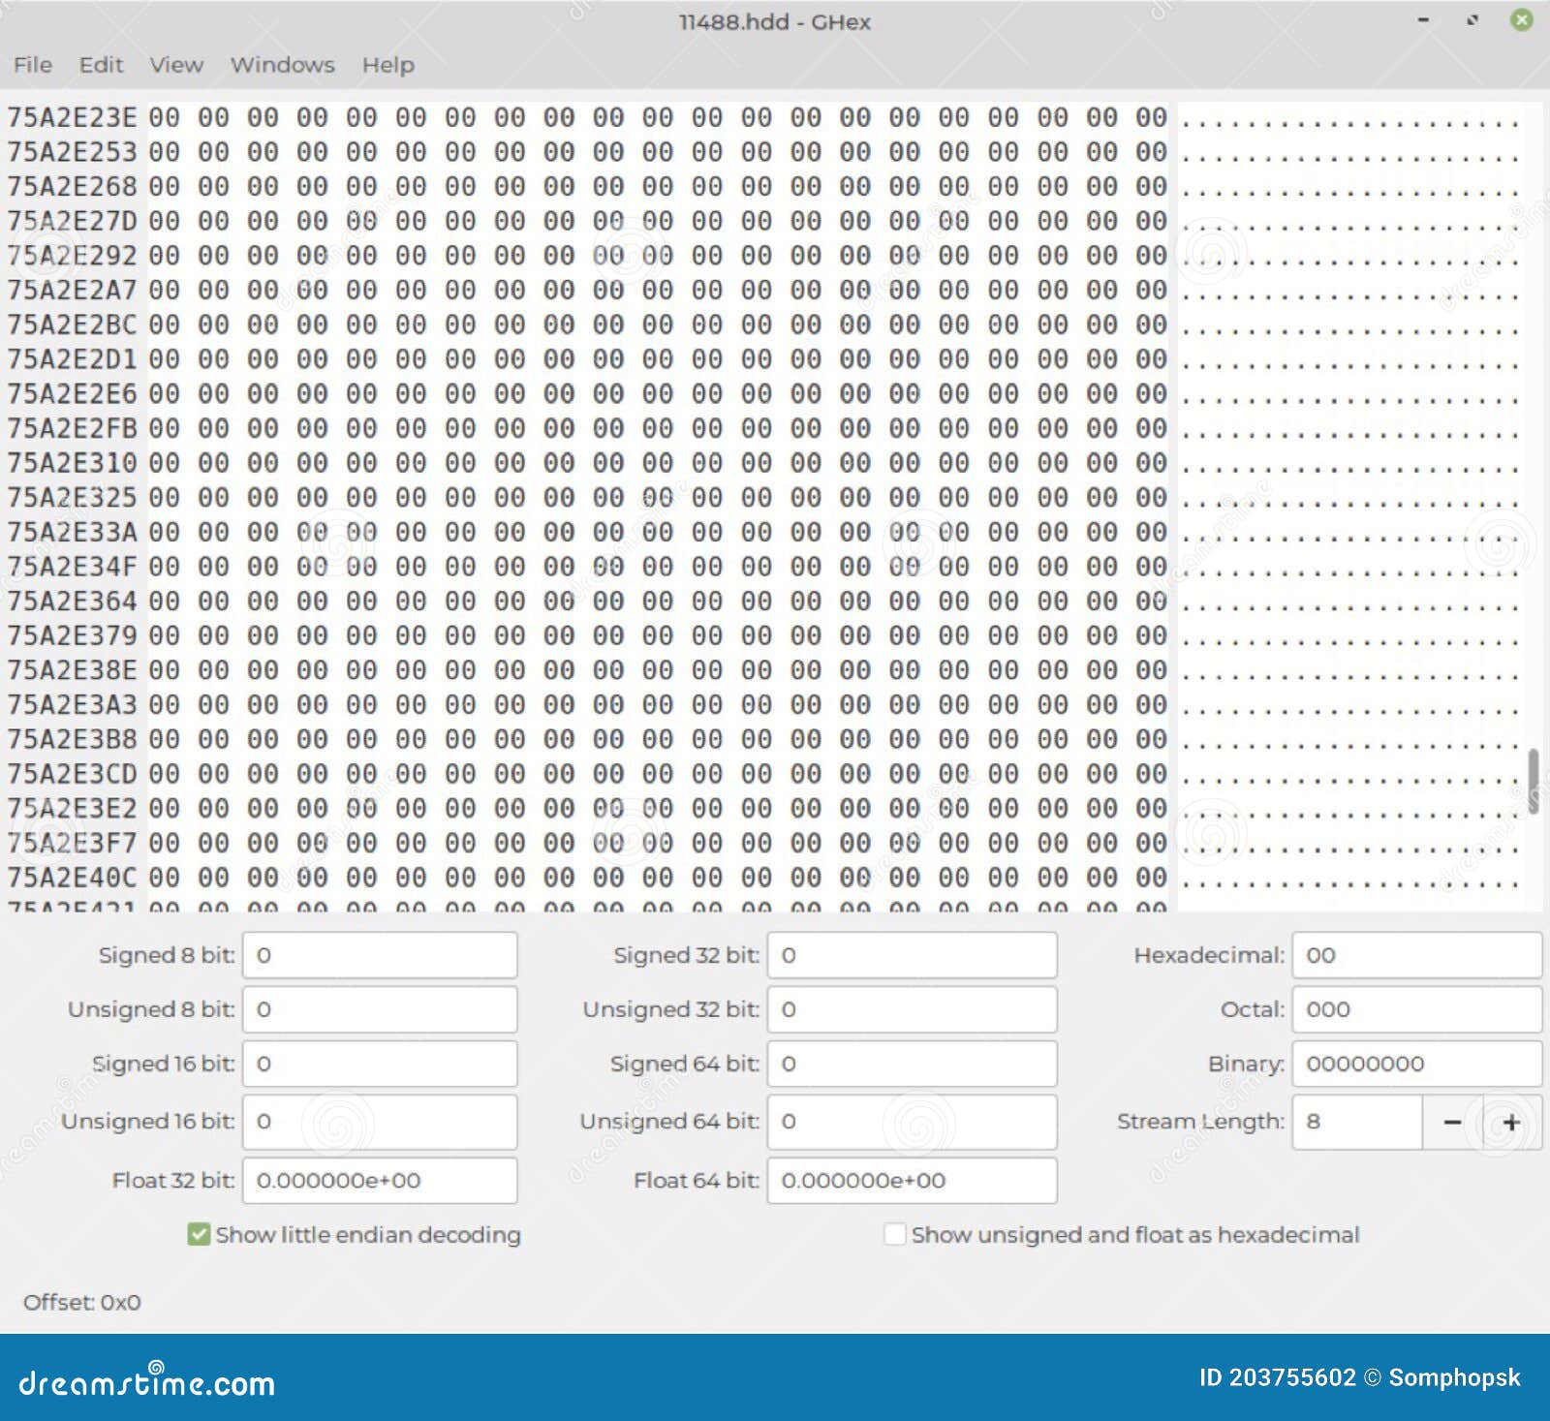Open the File menu
1550x1421 pixels.
(32, 64)
